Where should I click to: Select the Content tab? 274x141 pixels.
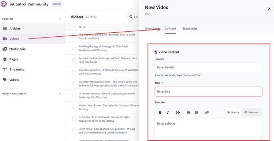(x=171, y=29)
